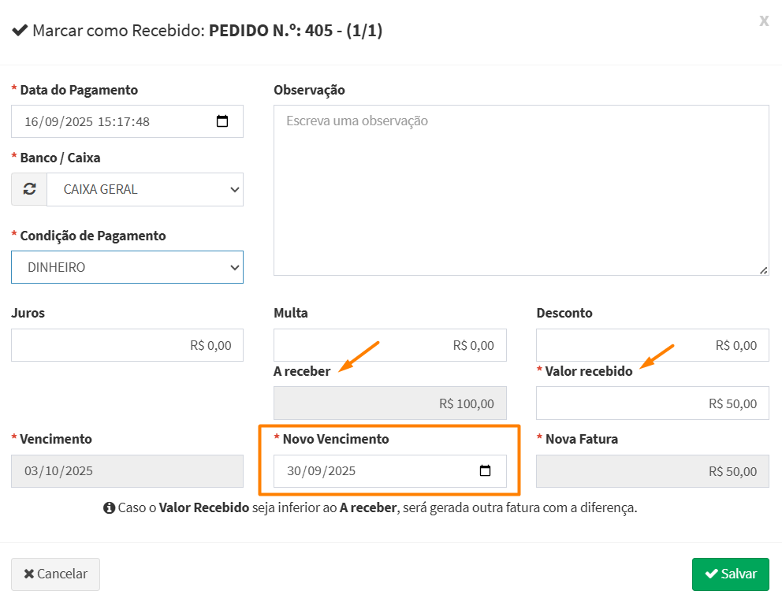The width and height of the screenshot is (782, 602).
Task: Open the Condição de Pagamento DINHEIRO dropdown
Action: 127,267
